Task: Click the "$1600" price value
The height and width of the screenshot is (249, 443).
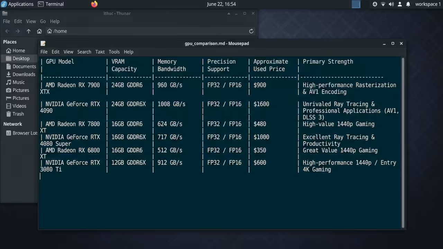Action: tap(261, 104)
